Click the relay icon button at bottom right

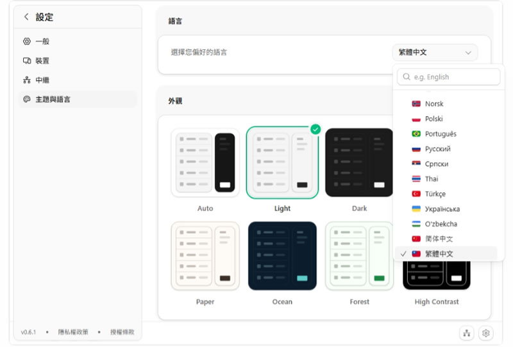tap(467, 334)
